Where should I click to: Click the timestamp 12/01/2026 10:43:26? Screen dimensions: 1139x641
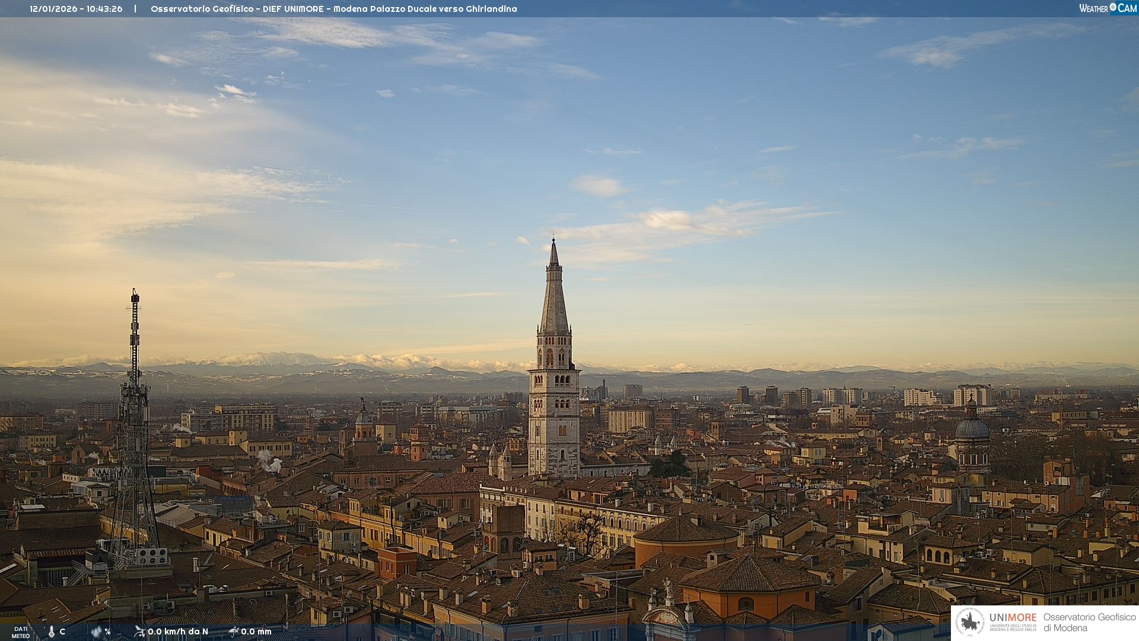76,9
